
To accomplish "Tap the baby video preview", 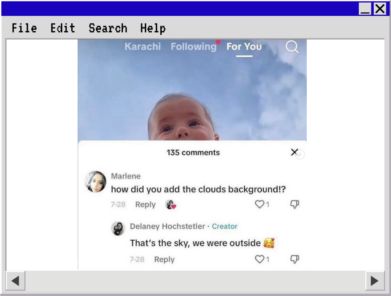I will (192, 90).
